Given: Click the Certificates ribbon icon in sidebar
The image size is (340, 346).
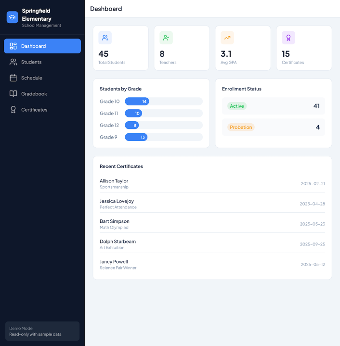Looking at the screenshot, I should pyautogui.click(x=13, y=110).
